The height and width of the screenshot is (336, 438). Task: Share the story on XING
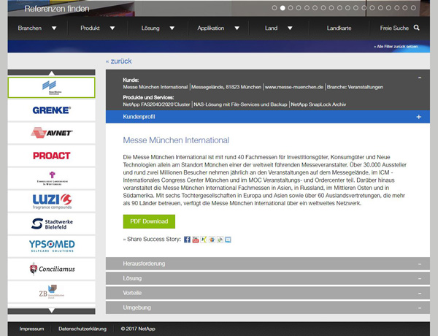tap(204, 240)
